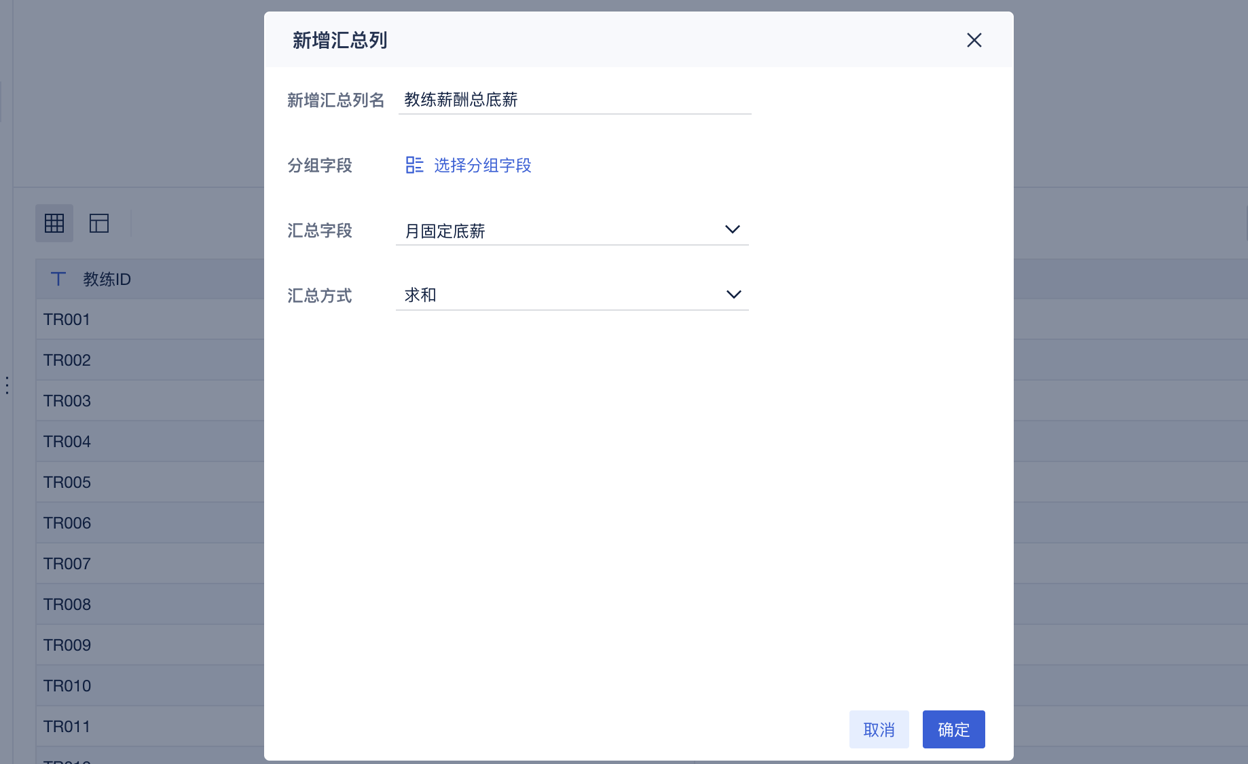1248x764 pixels.
Task: Select the TR011 cell
Action: point(150,727)
